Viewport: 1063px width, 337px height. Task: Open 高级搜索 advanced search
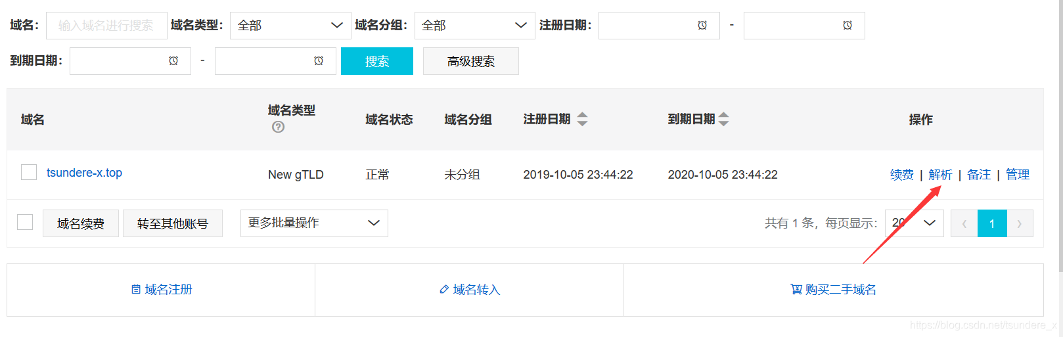point(471,61)
